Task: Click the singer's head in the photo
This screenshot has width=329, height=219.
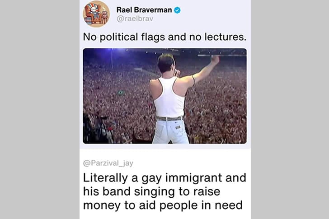Action: point(166,64)
